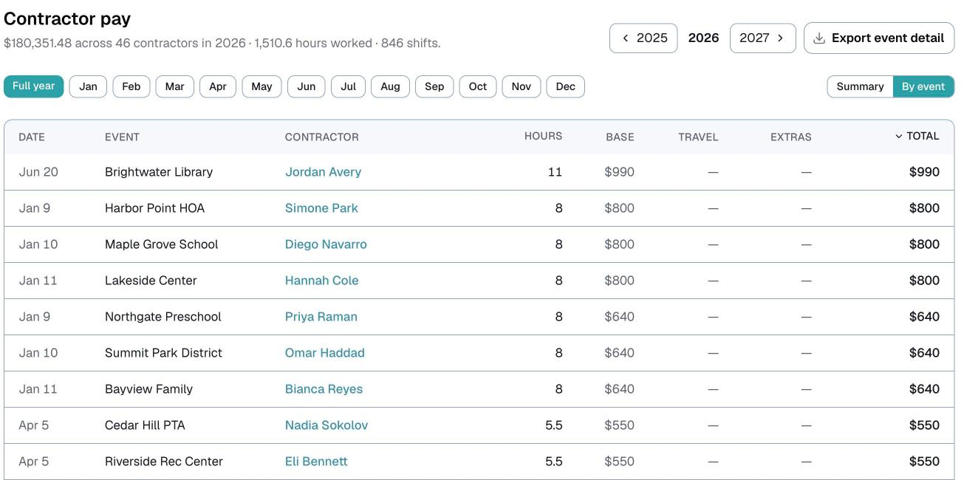Sort by the CONTRACTOR column header

[x=322, y=137]
